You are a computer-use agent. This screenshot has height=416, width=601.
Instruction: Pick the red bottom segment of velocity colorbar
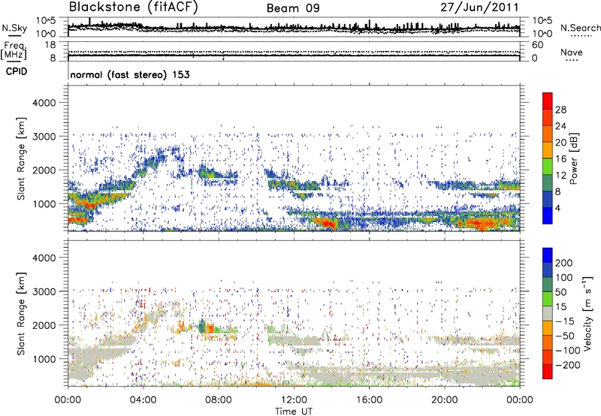tap(548, 372)
